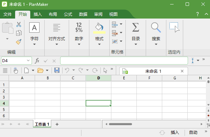210x137 pixels.
Task: Select column D header
Action: [98, 78]
